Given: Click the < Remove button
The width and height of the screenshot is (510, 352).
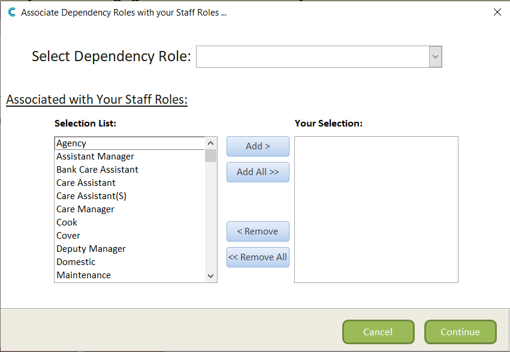Looking at the screenshot, I should [258, 231].
